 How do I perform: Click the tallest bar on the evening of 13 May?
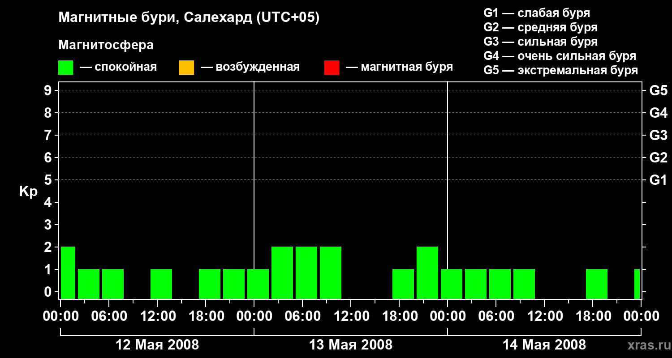(427, 273)
